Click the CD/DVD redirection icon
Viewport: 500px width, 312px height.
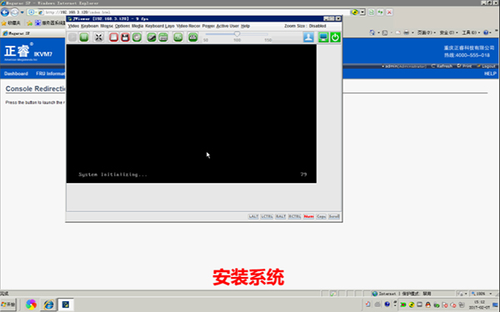(x=137, y=37)
